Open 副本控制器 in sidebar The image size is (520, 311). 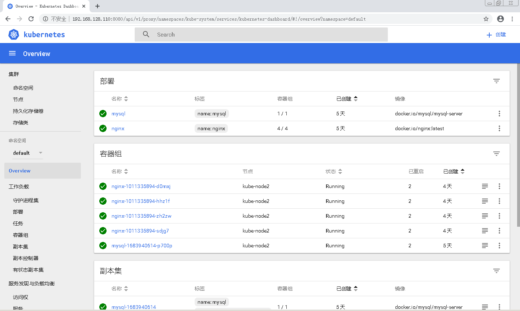pyautogui.click(x=26, y=258)
